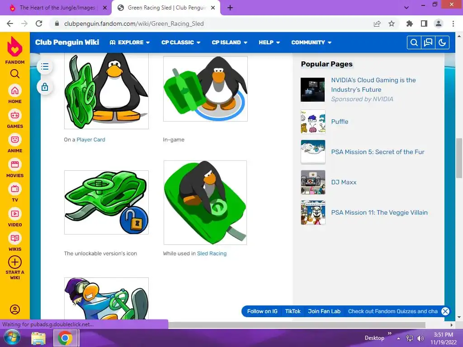The width and height of the screenshot is (463, 347).
Task: Open Check out Fandom Quizzes link
Action: click(x=393, y=311)
